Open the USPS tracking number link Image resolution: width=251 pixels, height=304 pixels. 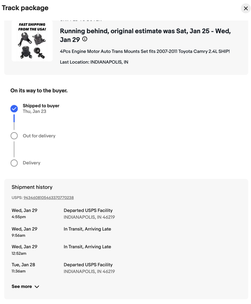(48, 198)
